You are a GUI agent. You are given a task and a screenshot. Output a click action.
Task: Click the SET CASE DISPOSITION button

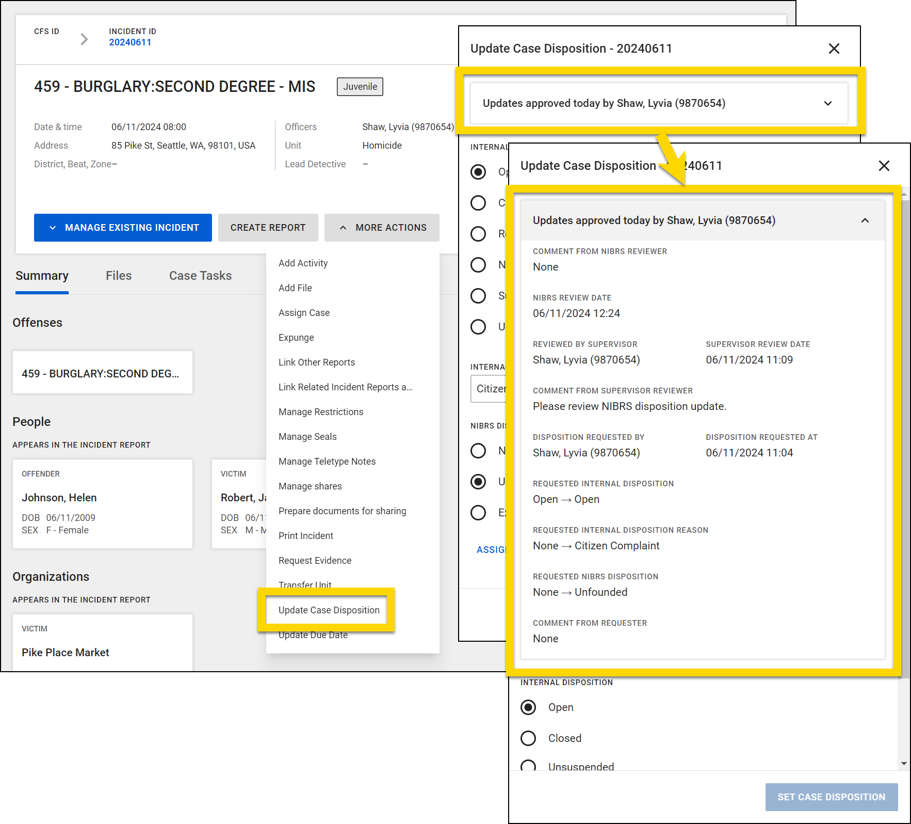[831, 797]
